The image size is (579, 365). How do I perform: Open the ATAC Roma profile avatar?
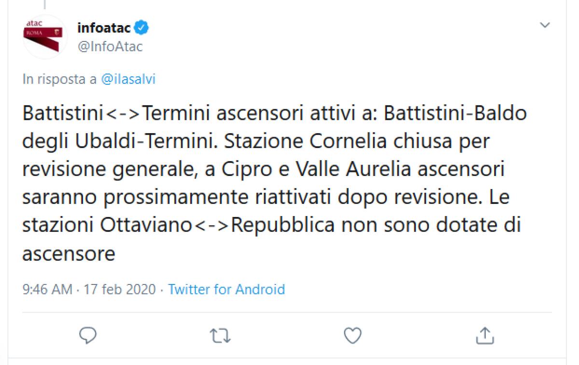(45, 35)
